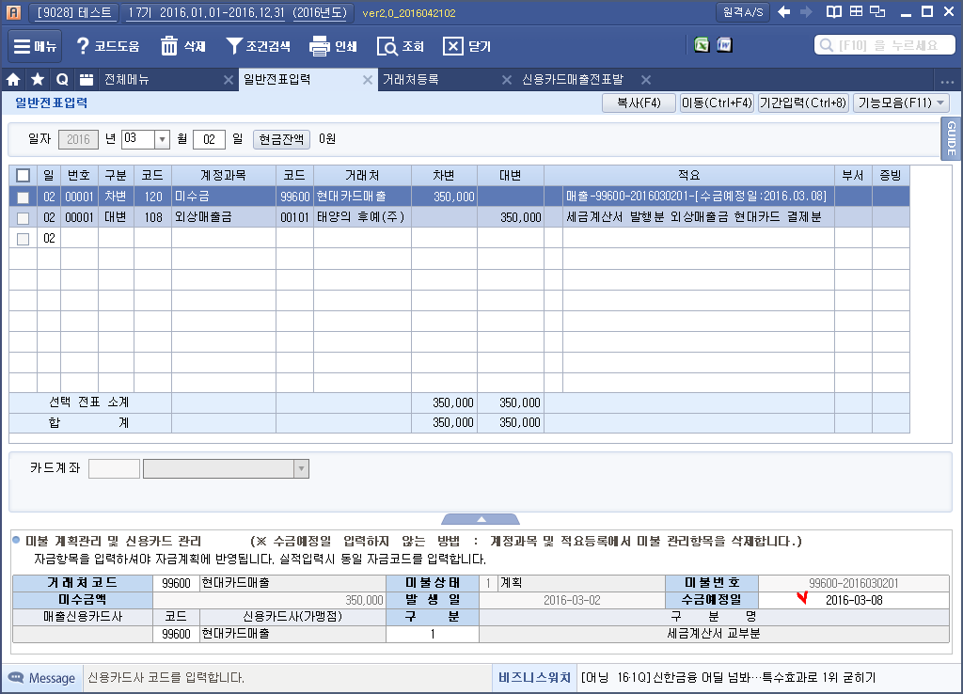The height and width of the screenshot is (694, 963).
Task: Open cascade windows icon in title bar
Action: [x=877, y=11]
